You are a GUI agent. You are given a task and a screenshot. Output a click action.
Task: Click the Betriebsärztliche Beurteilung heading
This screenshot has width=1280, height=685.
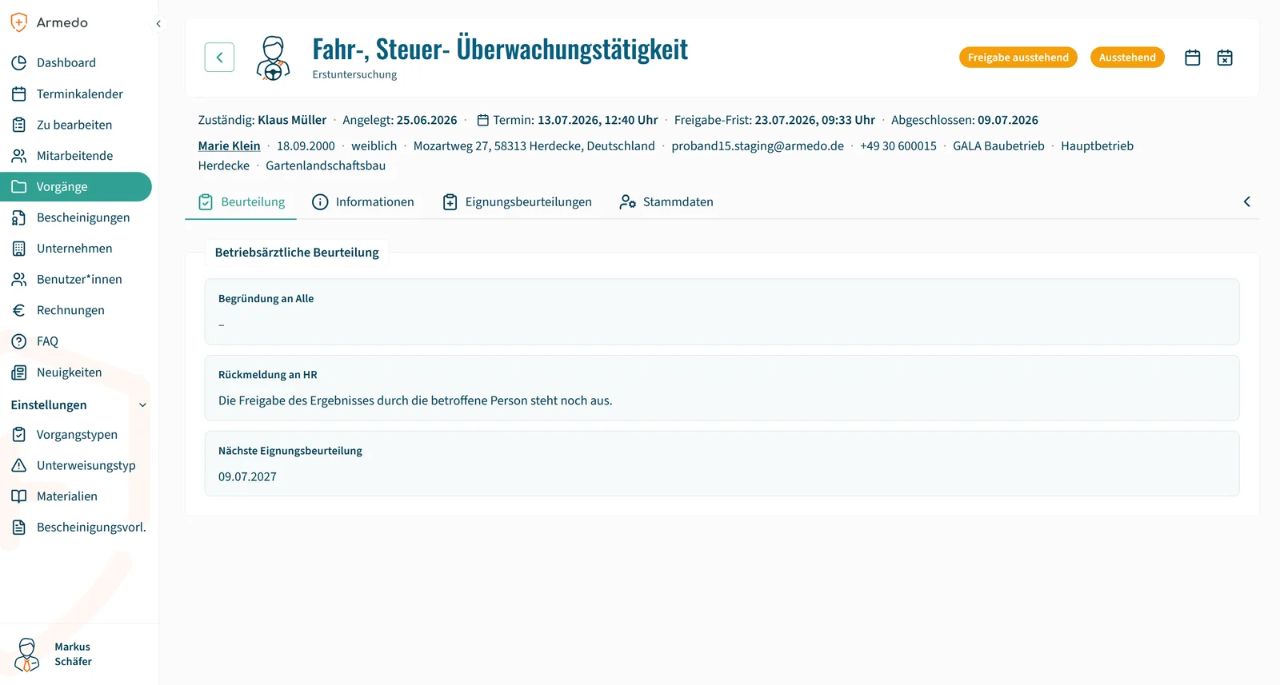pos(297,253)
